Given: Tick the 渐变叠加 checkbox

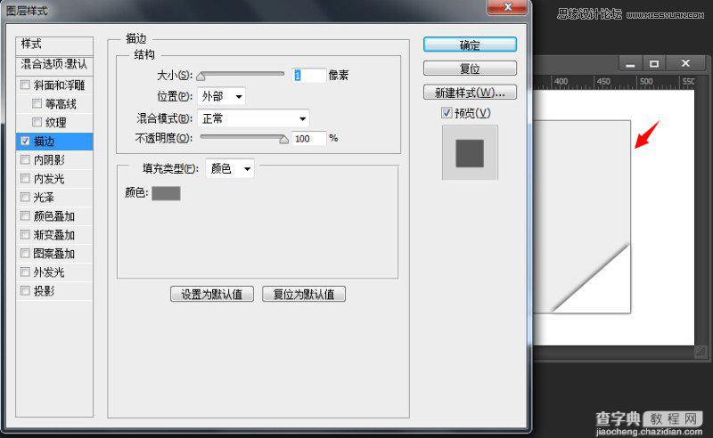Looking at the screenshot, I should [x=26, y=234].
